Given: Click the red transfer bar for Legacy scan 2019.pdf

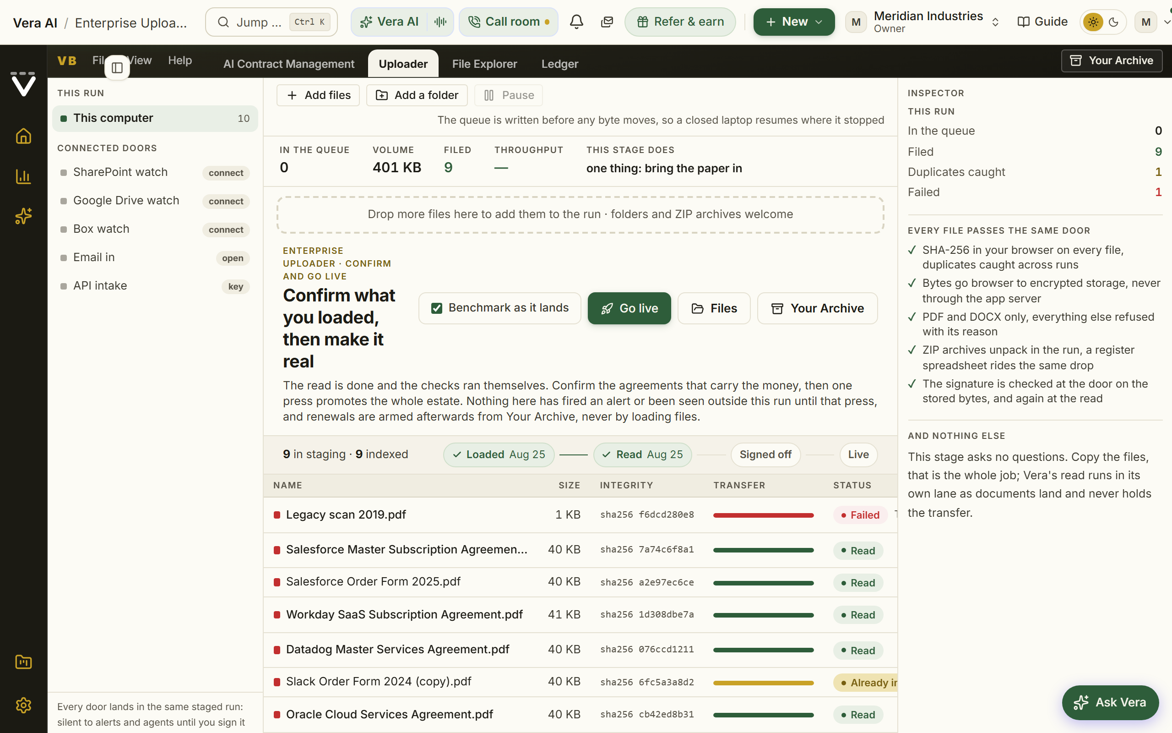Looking at the screenshot, I should tap(763, 515).
